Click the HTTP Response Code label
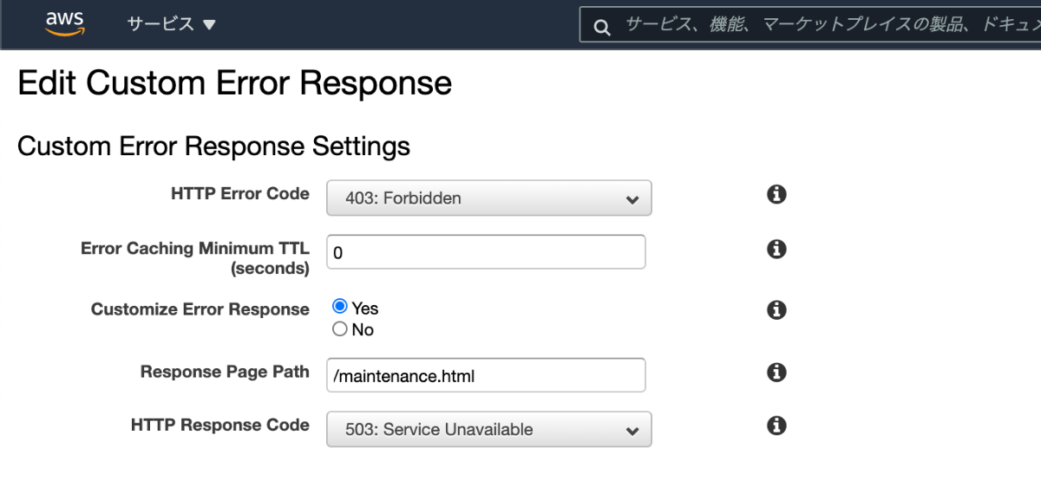The height and width of the screenshot is (487, 1041). pos(220,425)
